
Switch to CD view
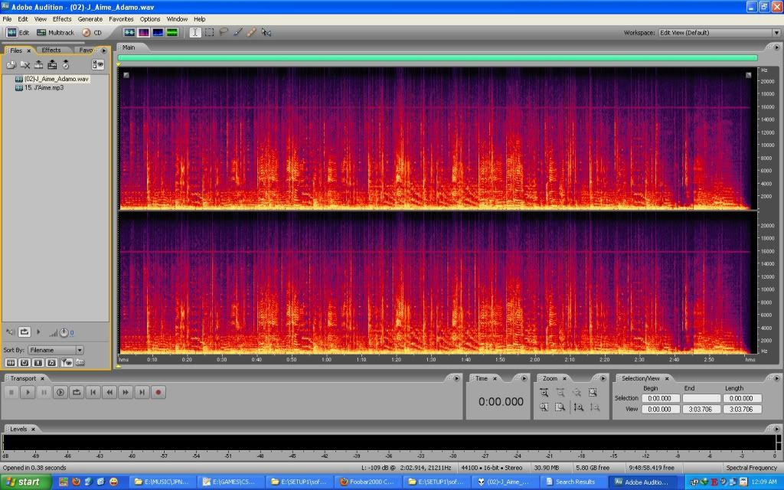pos(92,32)
